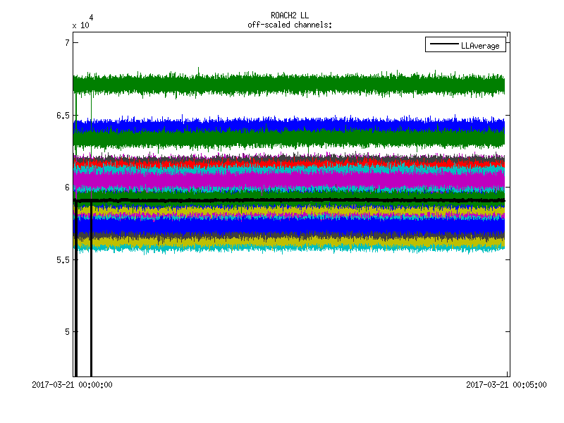Image resolution: width=564 pixels, height=423 pixels.
Task: Click the y-axis tick label 5.5
Action: (x=62, y=259)
